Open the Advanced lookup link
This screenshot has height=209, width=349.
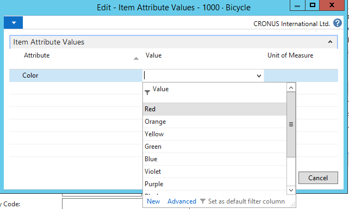[x=182, y=201]
